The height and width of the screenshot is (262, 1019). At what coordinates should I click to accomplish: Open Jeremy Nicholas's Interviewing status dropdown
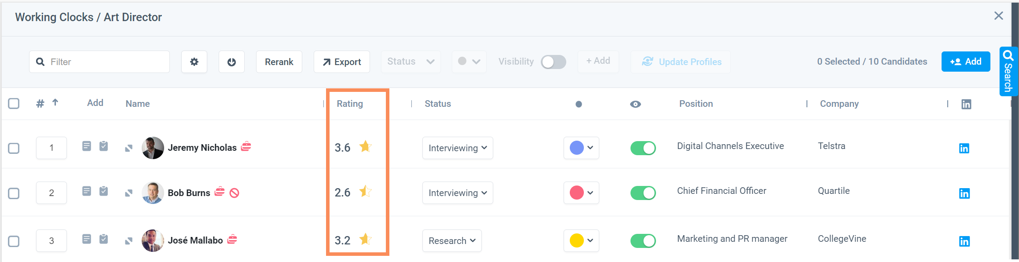click(458, 148)
